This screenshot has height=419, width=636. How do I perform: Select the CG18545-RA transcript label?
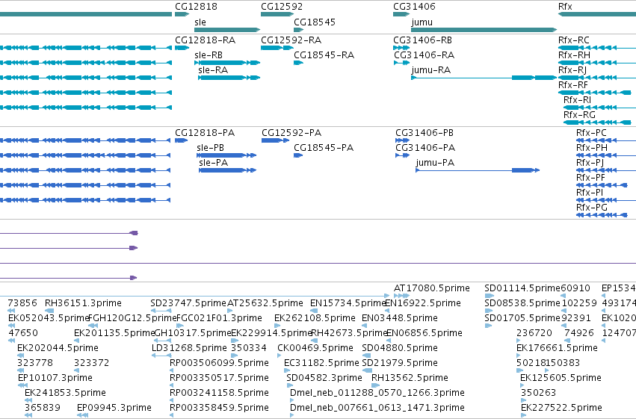click(x=324, y=55)
